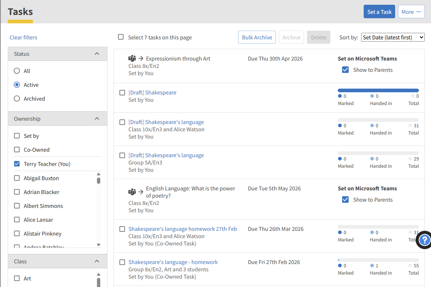This screenshot has height=287, width=431.
Task: Tick the Art class checkbox
Action: (17, 278)
